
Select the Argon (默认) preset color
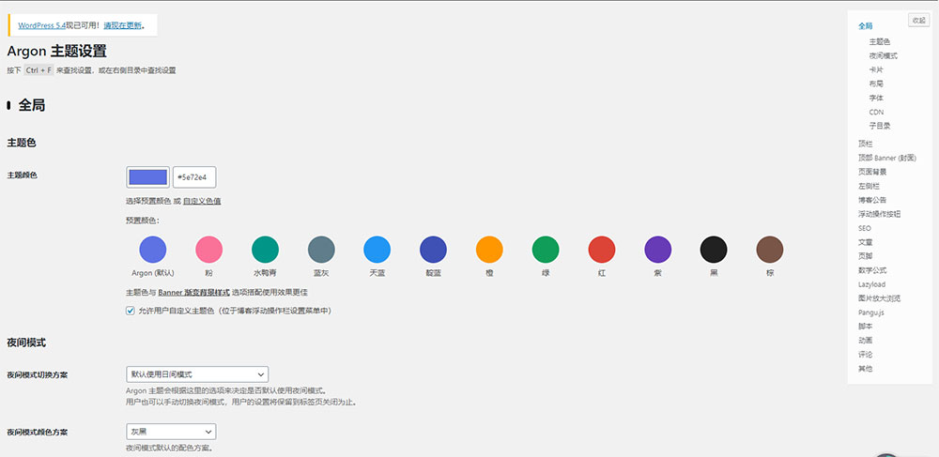153,250
